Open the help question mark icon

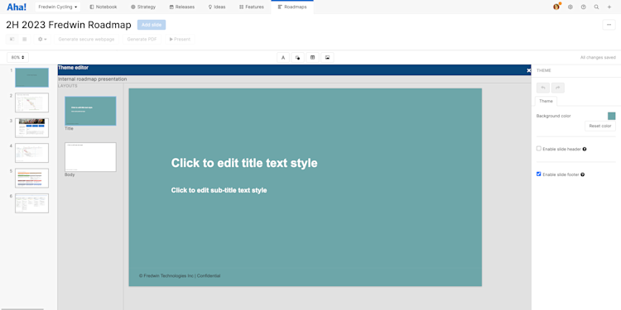tap(584, 7)
